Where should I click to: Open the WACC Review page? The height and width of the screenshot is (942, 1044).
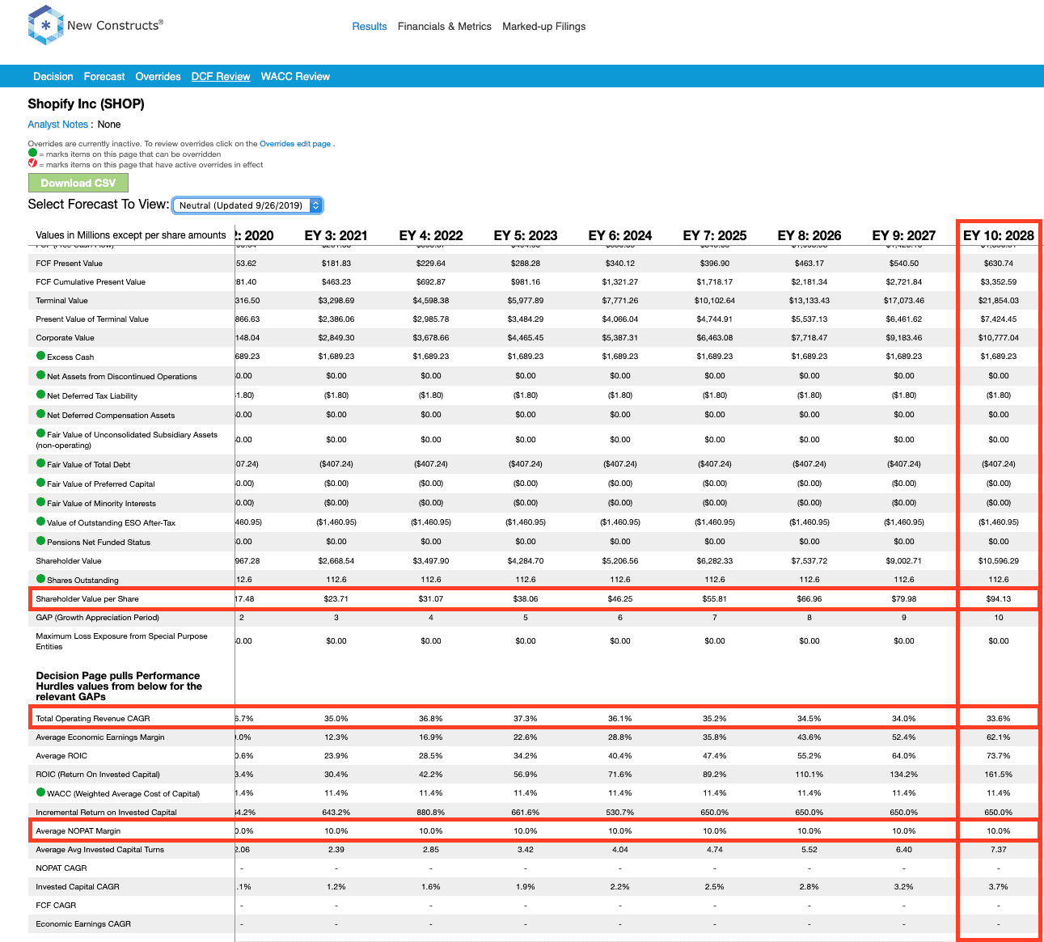[x=295, y=77]
